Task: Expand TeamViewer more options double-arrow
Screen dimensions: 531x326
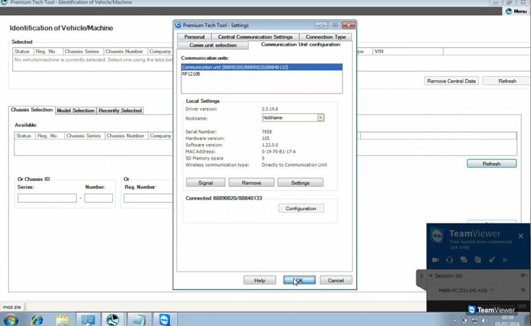Action: click(x=505, y=260)
